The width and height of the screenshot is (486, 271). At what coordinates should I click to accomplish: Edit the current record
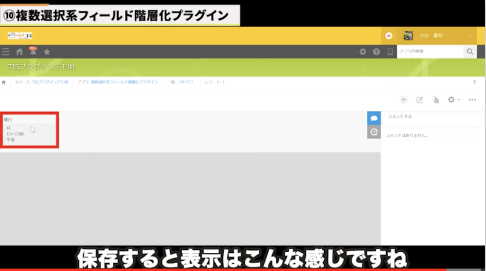coord(419,99)
